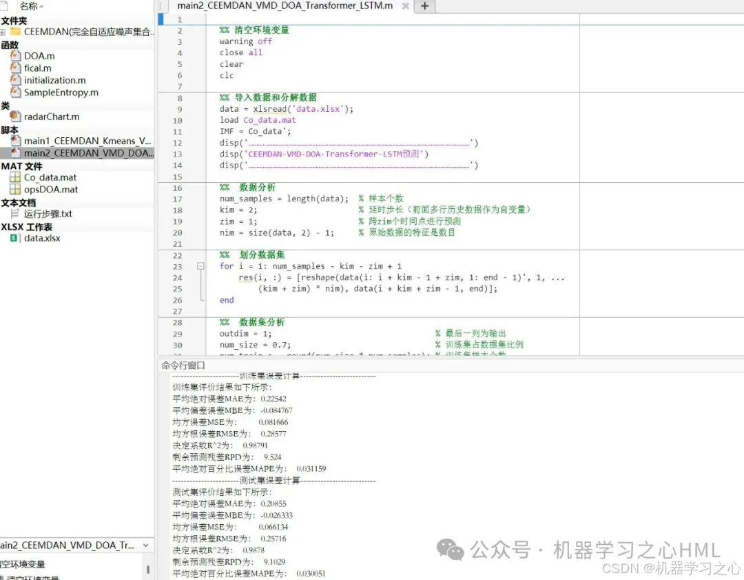Click the 'num_size = 0.7;' code line
The width and height of the screenshot is (744, 580).
(255, 345)
